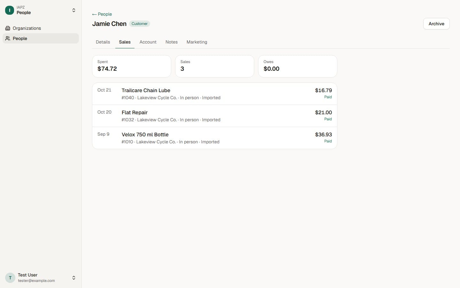Click the Oct 21 date
The image size is (460, 288).
[x=104, y=90]
